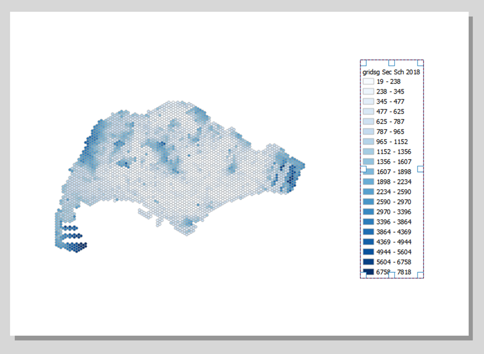The image size is (484, 354).
Task: Click the legend title 'gridsg Sec Sch 2018'
Action: pos(391,72)
